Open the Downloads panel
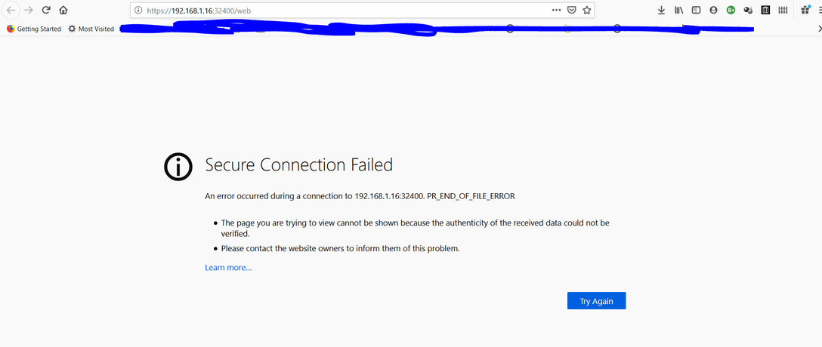822x347 pixels. tap(661, 11)
